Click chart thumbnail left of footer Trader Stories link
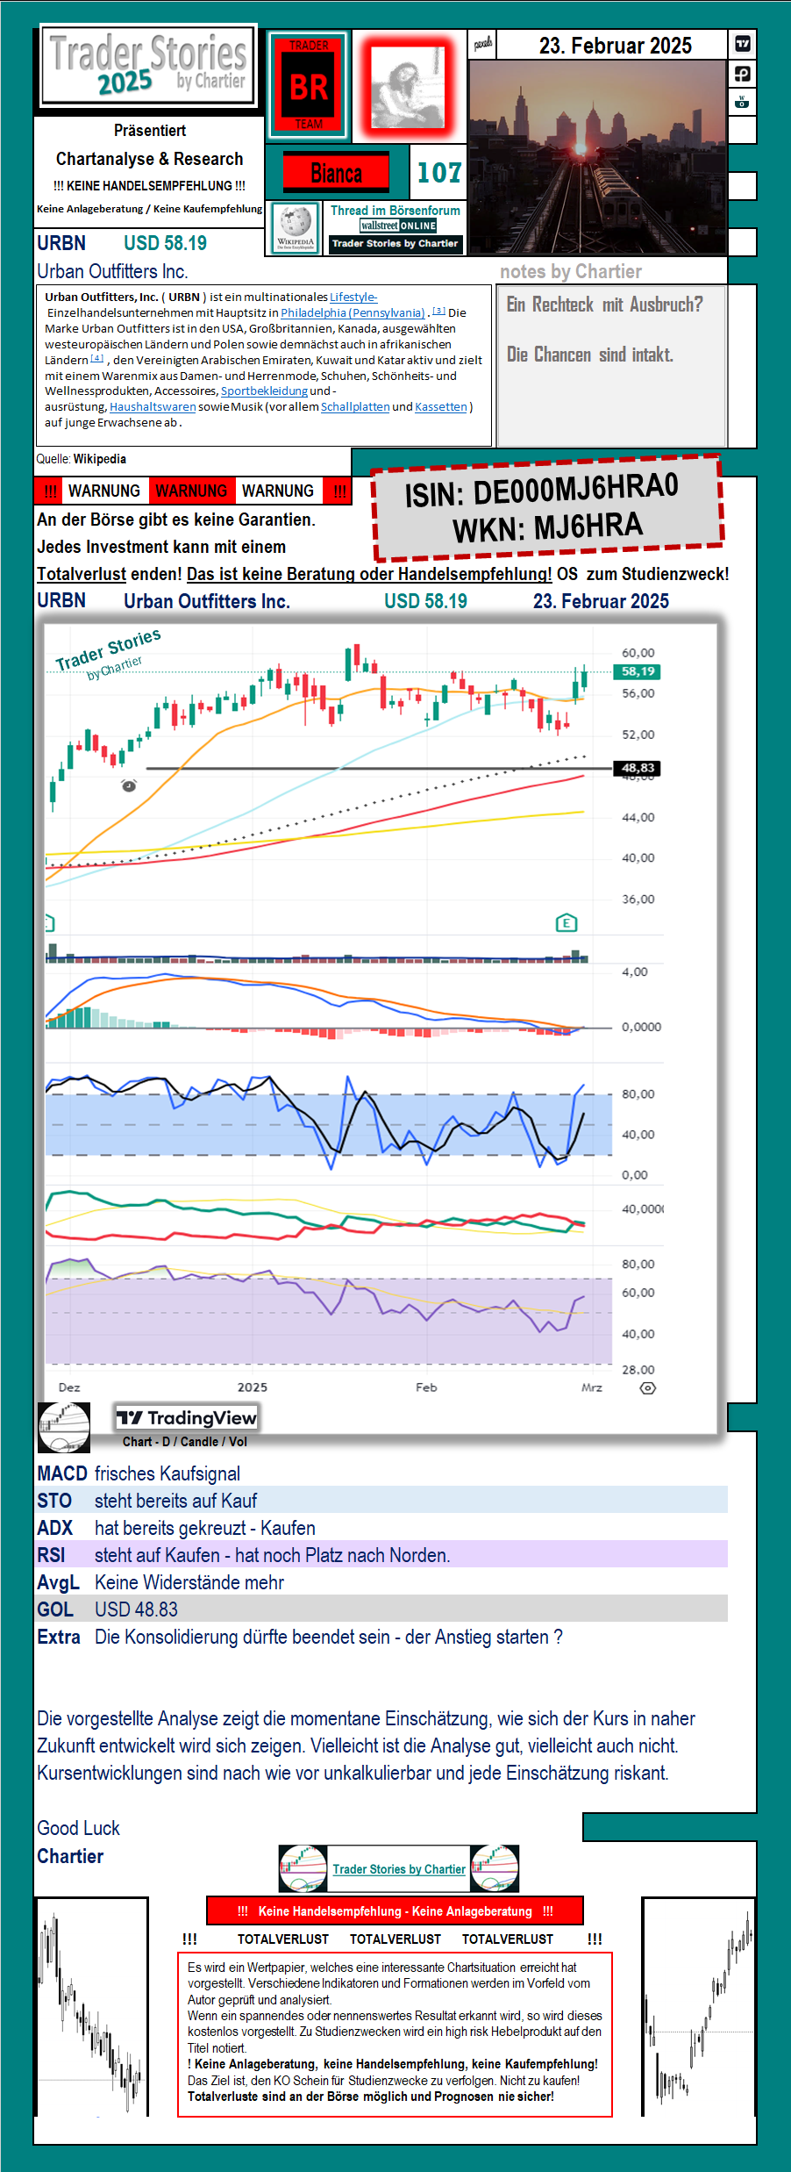 coord(303,1869)
